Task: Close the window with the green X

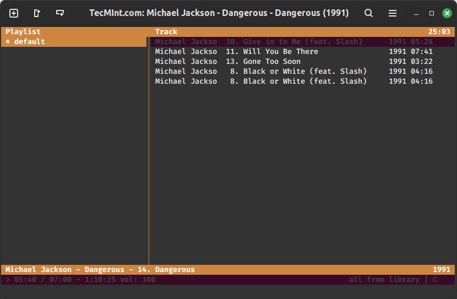Action: pos(447,13)
